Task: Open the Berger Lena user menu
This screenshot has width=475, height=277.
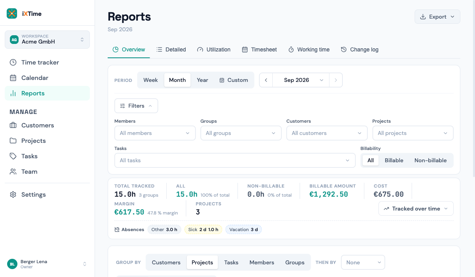Action: pyautogui.click(x=47, y=264)
